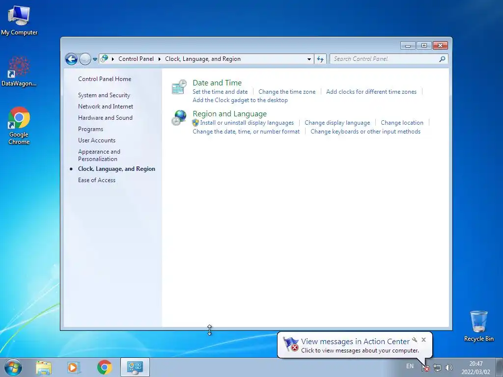Expand the chevron before Control Panel breadcrumb
This screenshot has height=377, width=503.
tap(113, 59)
